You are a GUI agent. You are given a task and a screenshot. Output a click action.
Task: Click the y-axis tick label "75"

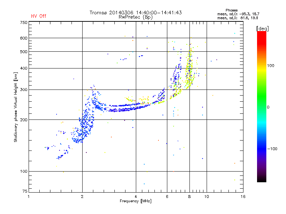[25, 191]
